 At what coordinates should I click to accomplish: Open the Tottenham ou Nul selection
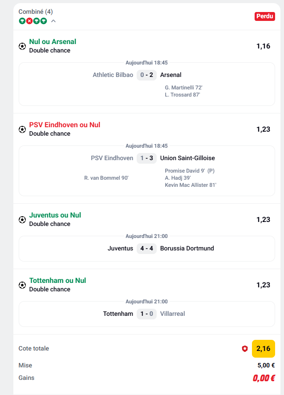(57, 281)
